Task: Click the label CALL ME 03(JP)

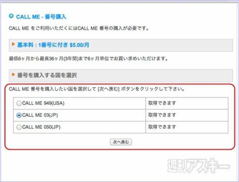Action: 40,115
